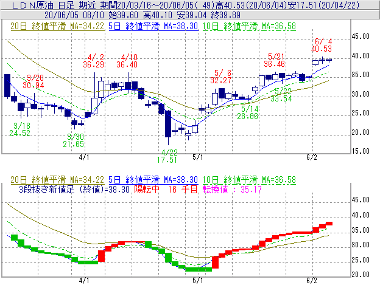
Task: Select the 4/10 36.40 high annotation
Action: click(x=127, y=61)
